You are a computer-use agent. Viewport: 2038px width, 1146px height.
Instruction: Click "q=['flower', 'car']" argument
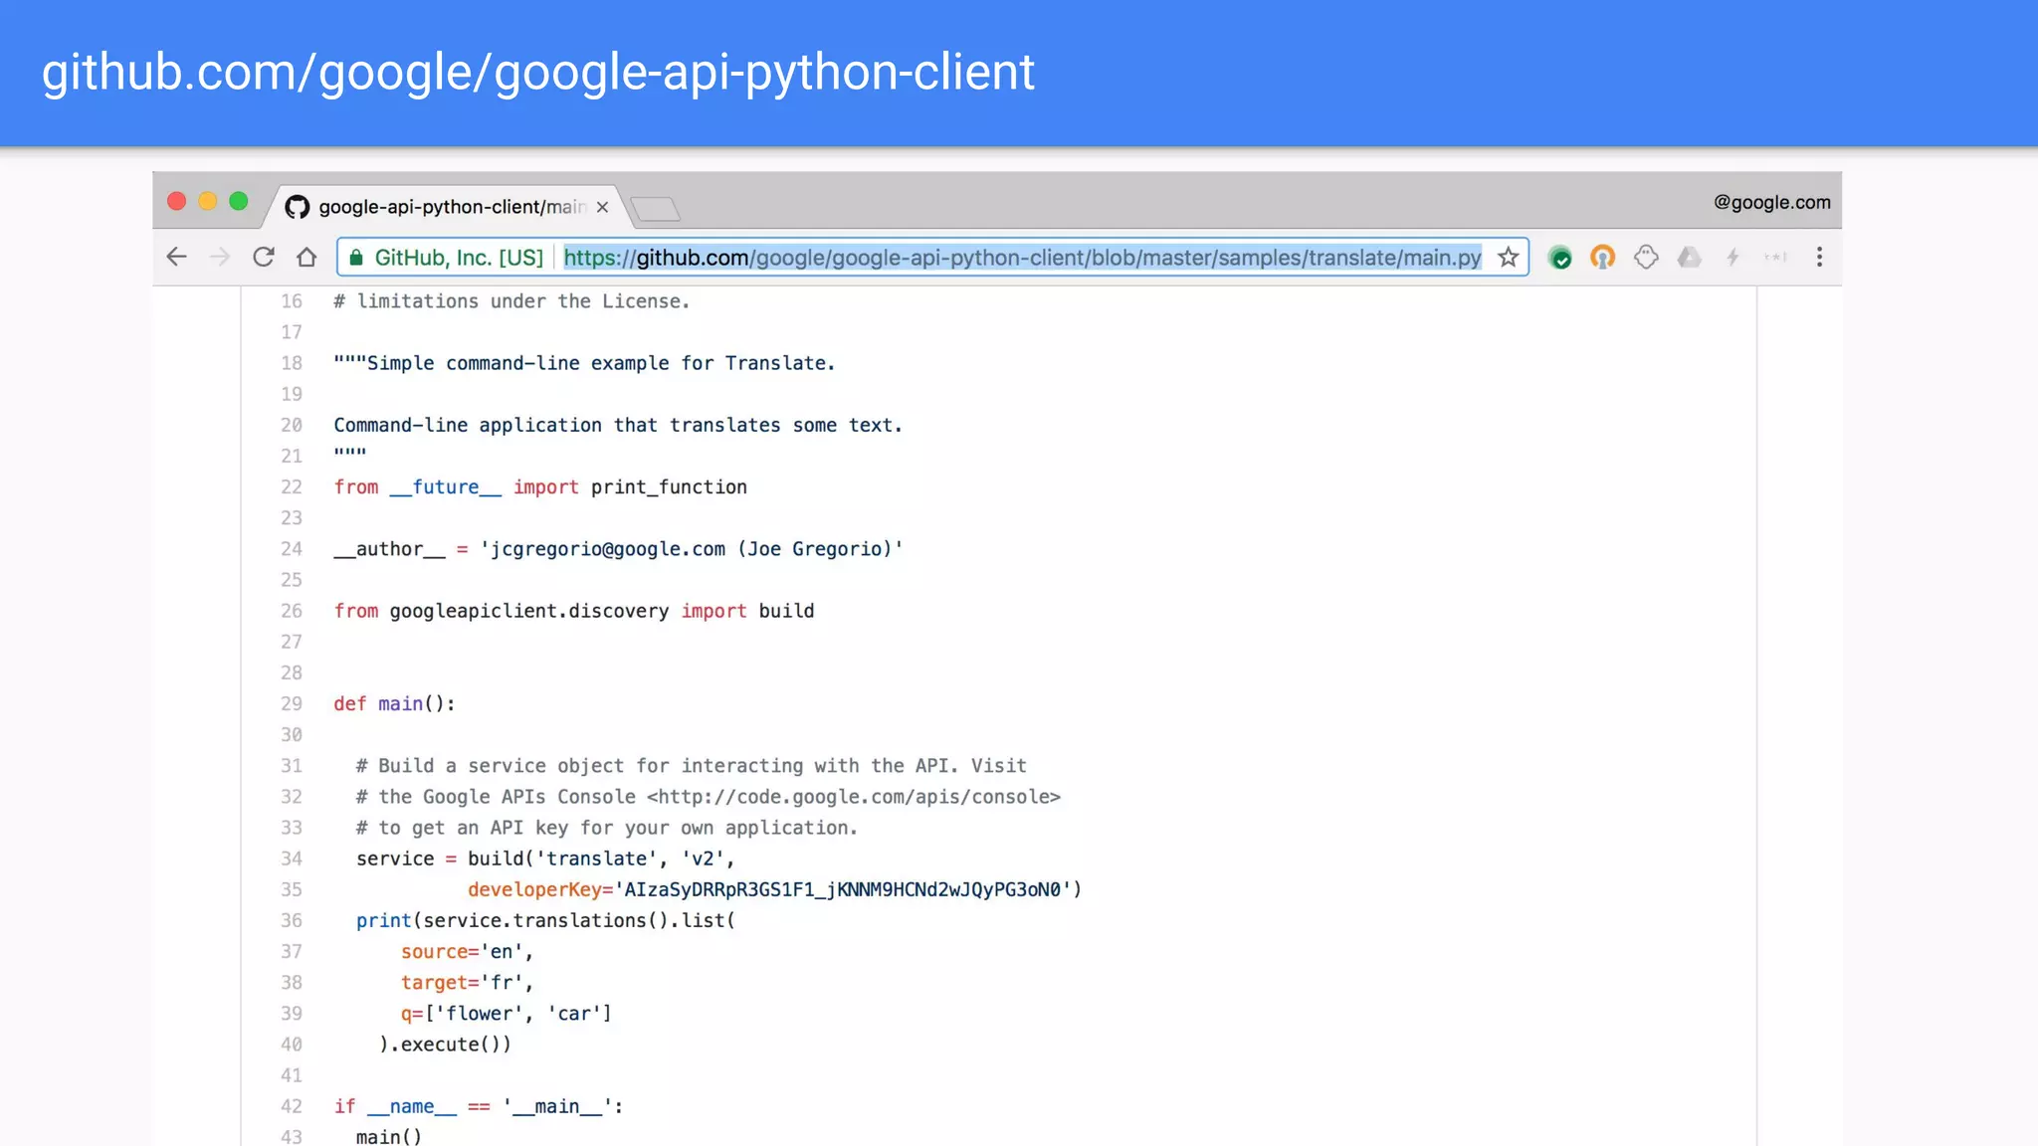pos(507,1014)
